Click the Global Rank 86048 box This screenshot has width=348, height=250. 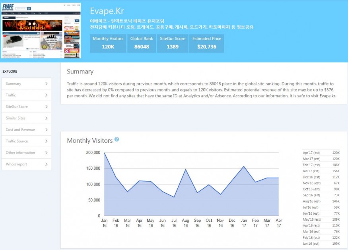pyautogui.click(x=142, y=43)
